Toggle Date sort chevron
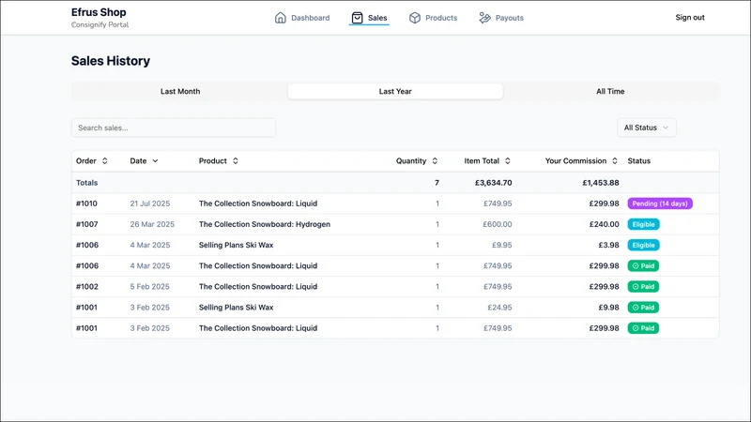This screenshot has height=422, width=751. [x=155, y=160]
